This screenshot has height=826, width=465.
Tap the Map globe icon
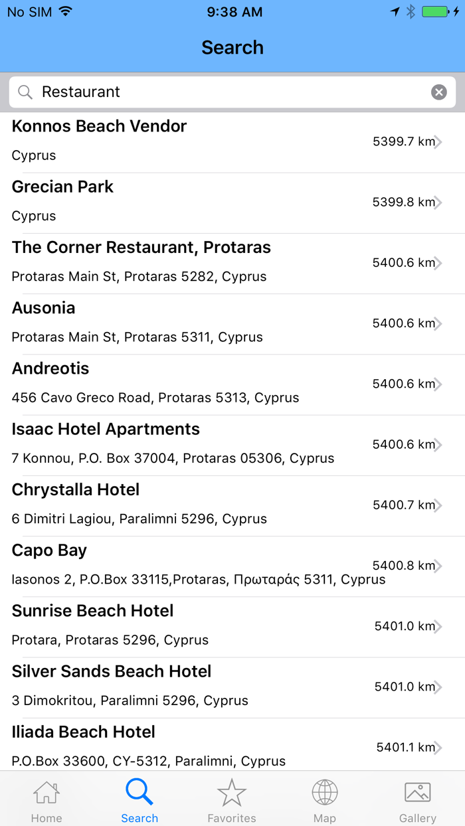pyautogui.click(x=325, y=791)
